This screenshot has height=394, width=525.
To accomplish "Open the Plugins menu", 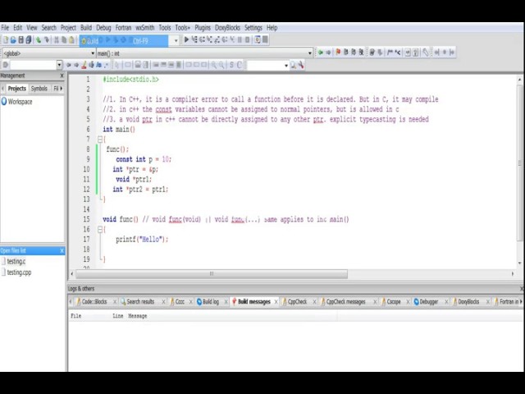I will [x=203, y=28].
